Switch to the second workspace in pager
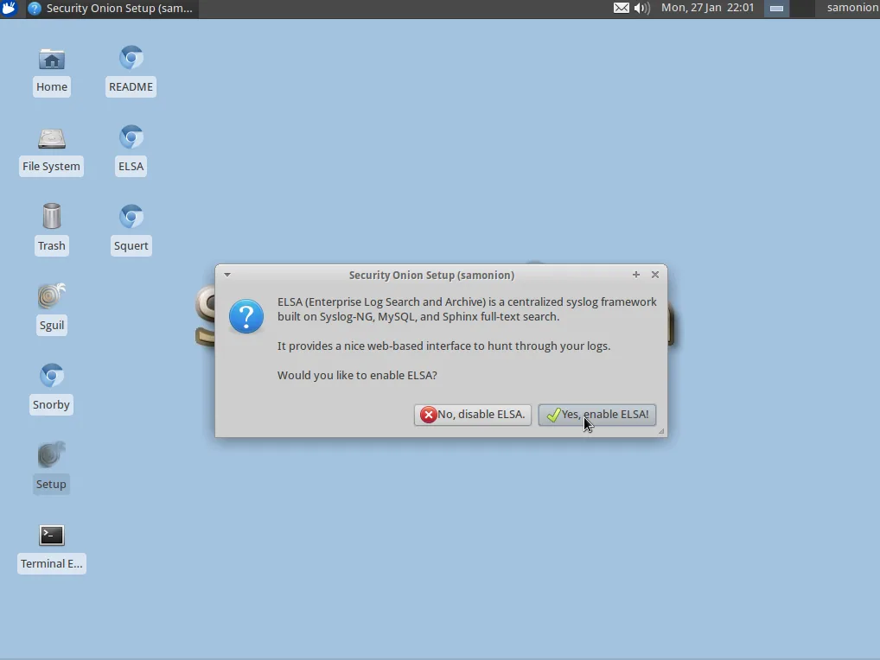This screenshot has height=660, width=880. [x=802, y=9]
